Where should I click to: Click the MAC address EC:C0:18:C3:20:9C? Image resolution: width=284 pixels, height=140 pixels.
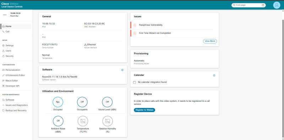94,24
